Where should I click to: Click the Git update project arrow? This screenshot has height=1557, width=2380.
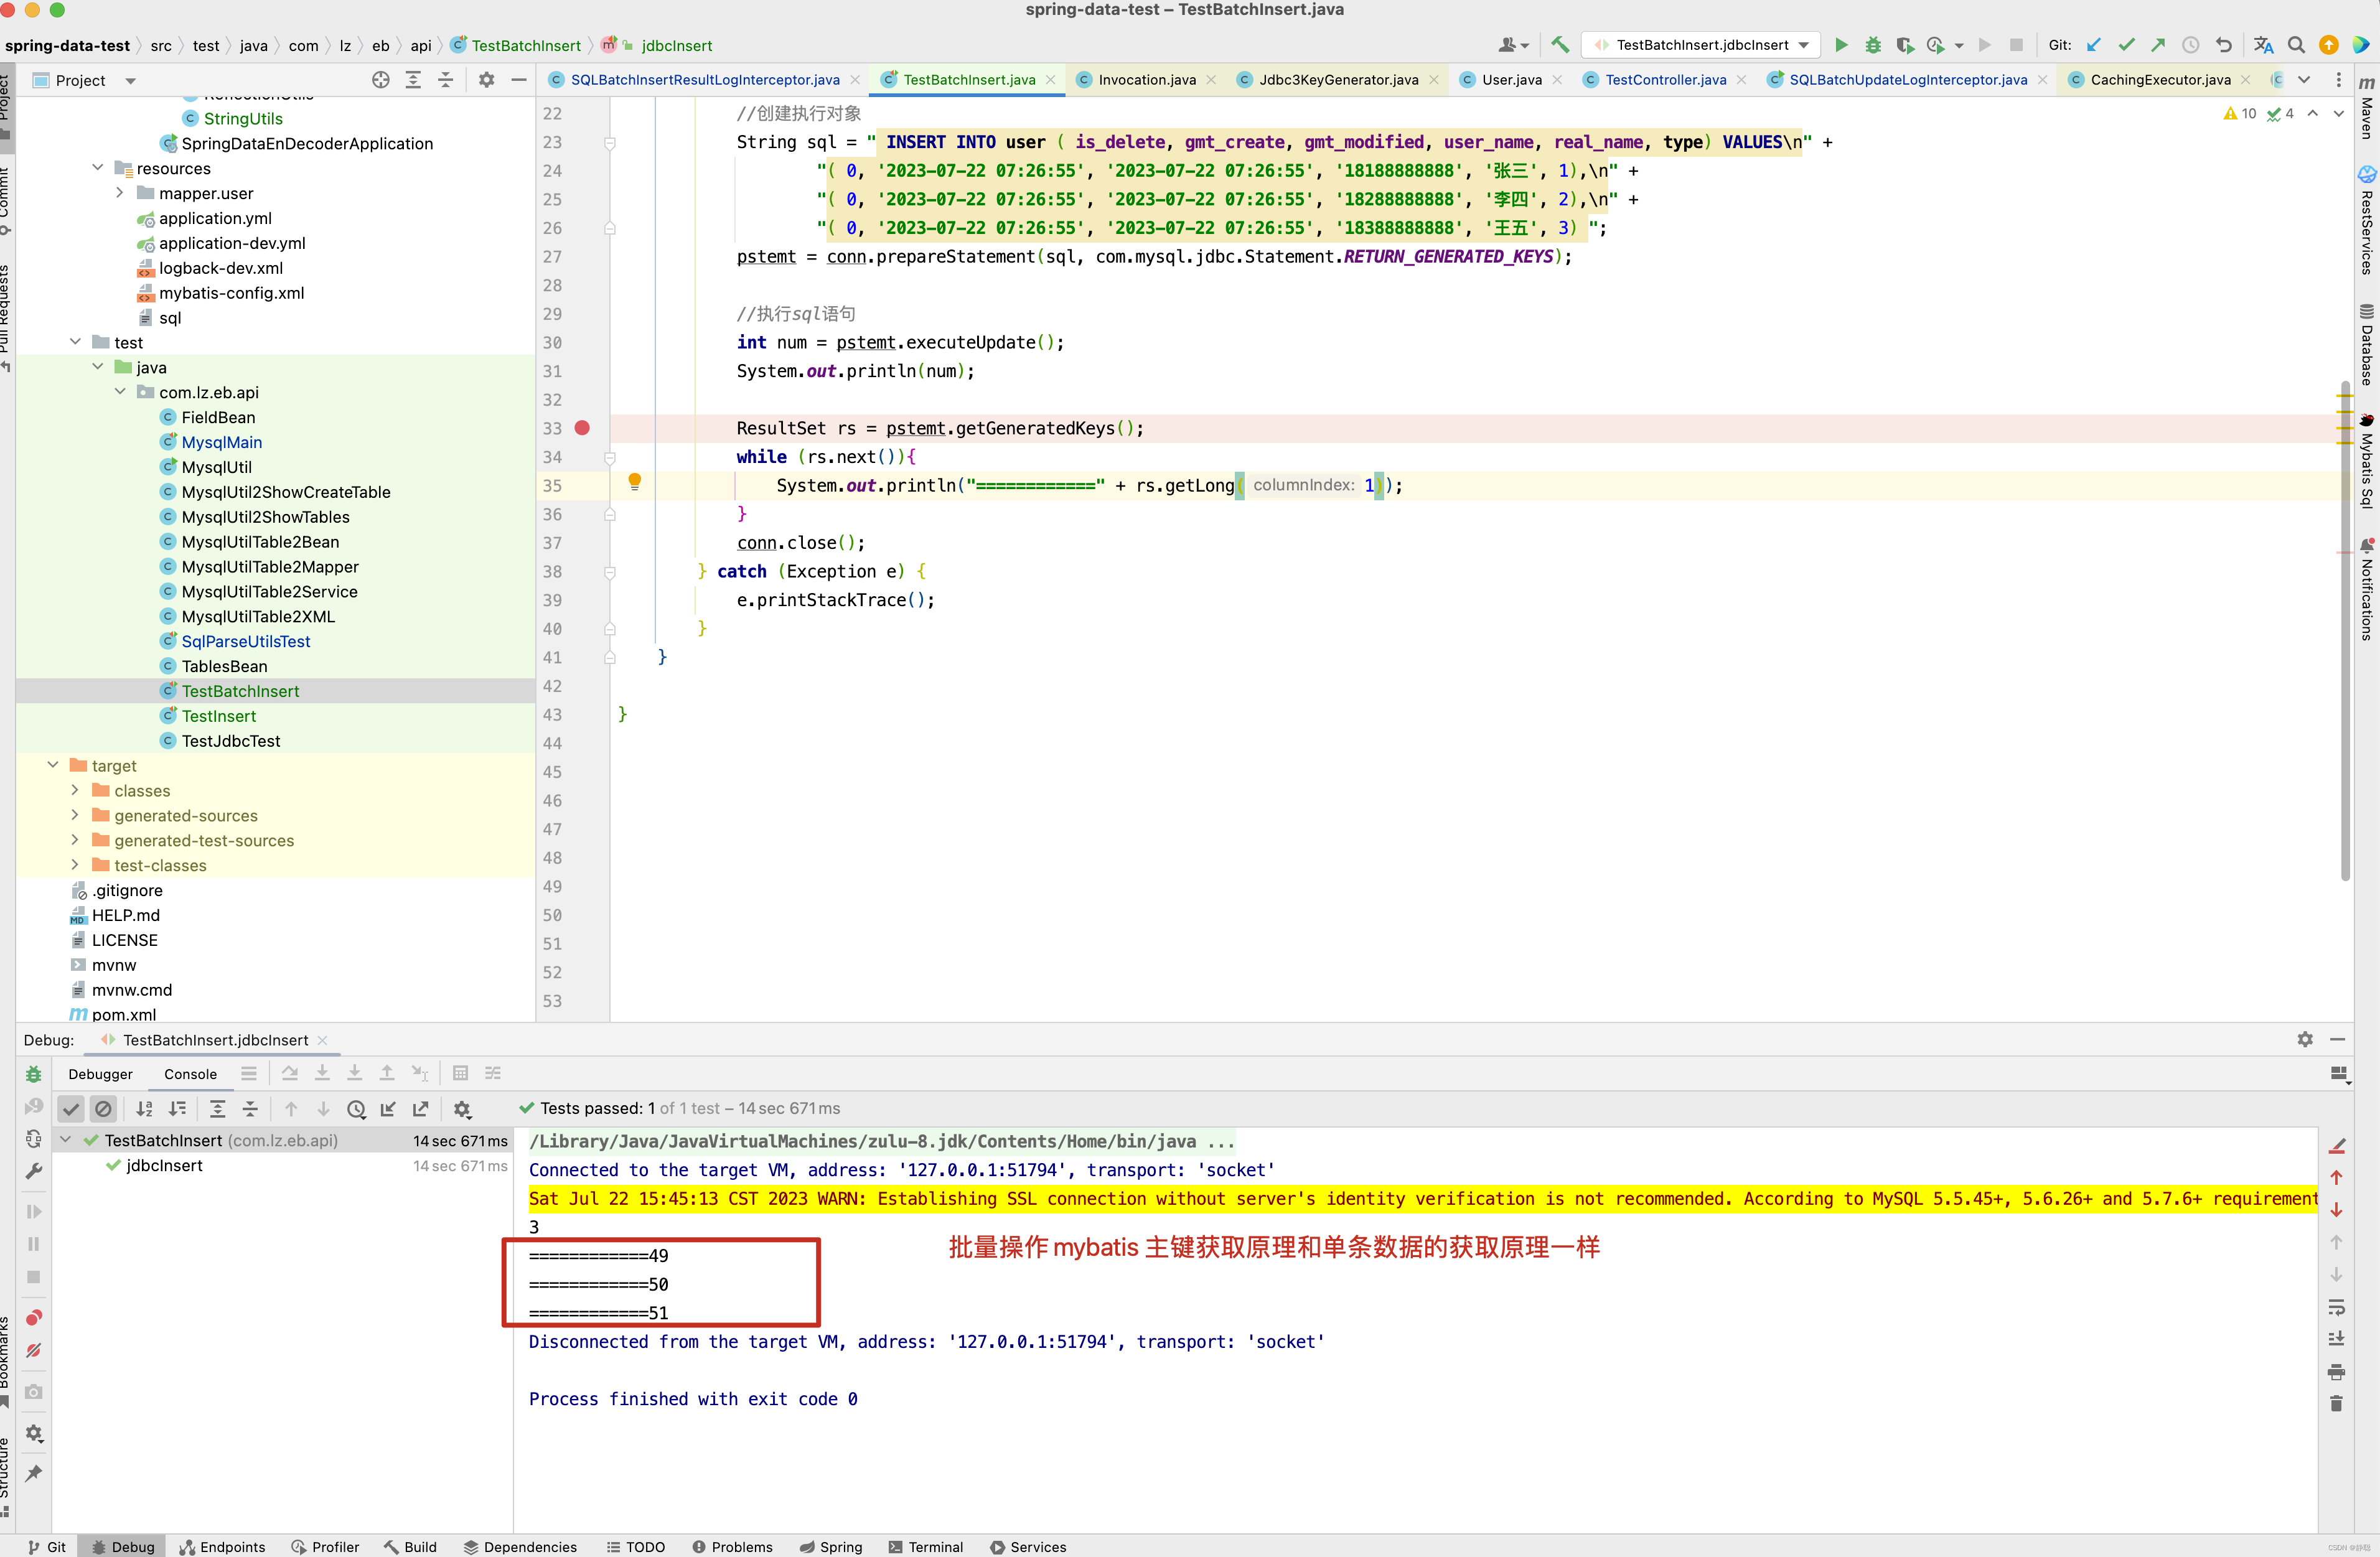click(x=2094, y=45)
